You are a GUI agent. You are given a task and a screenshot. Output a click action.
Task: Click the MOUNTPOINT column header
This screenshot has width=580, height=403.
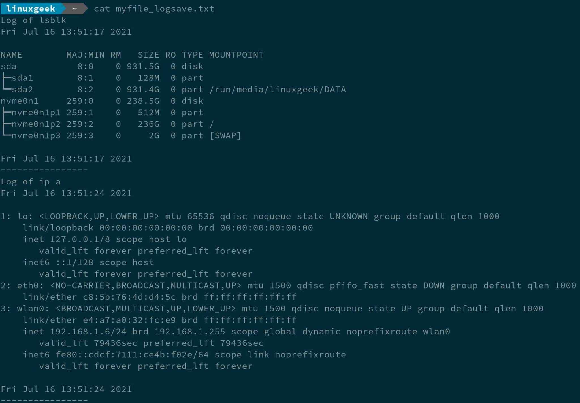click(x=236, y=55)
